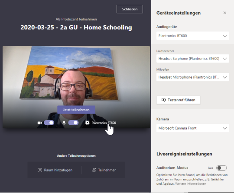234x193 pixels.
Task: Click the Testanruf führen button
Action: (179, 100)
